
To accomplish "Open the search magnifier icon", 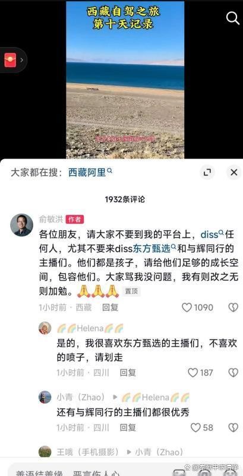I will (x=233, y=18).
